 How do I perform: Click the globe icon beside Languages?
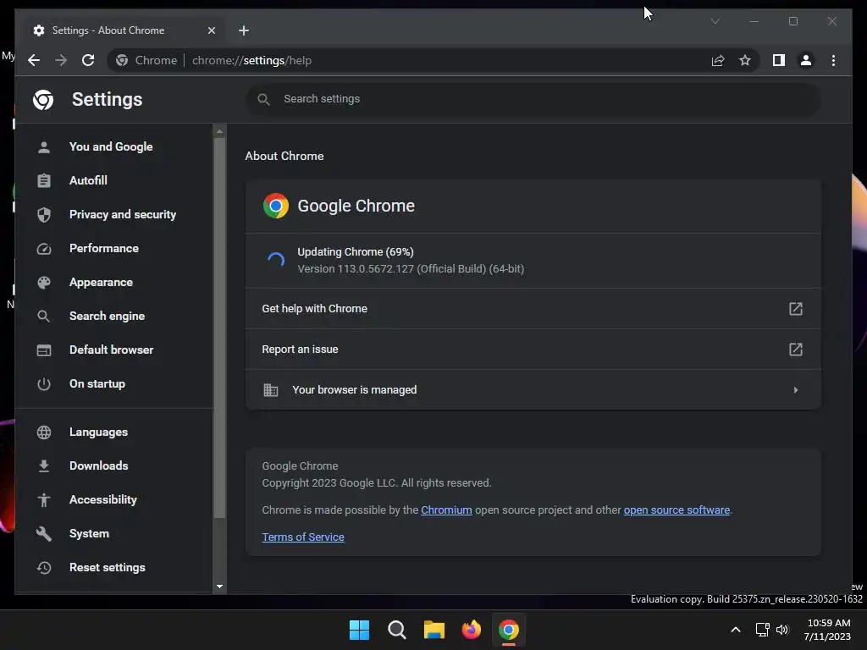pyautogui.click(x=44, y=432)
